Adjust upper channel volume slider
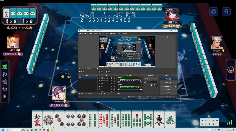This screenshot has height=132, width=236. click(x=131, y=82)
